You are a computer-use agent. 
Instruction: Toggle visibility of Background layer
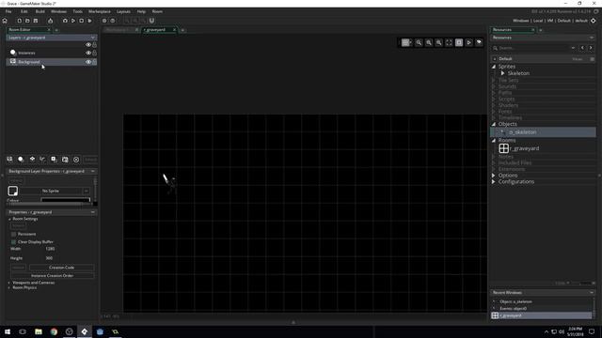(88, 62)
